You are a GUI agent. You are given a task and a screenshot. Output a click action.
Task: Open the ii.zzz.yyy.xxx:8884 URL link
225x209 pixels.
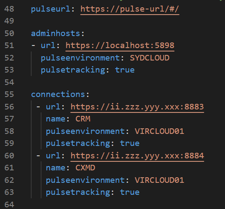pyautogui.click(x=137, y=156)
